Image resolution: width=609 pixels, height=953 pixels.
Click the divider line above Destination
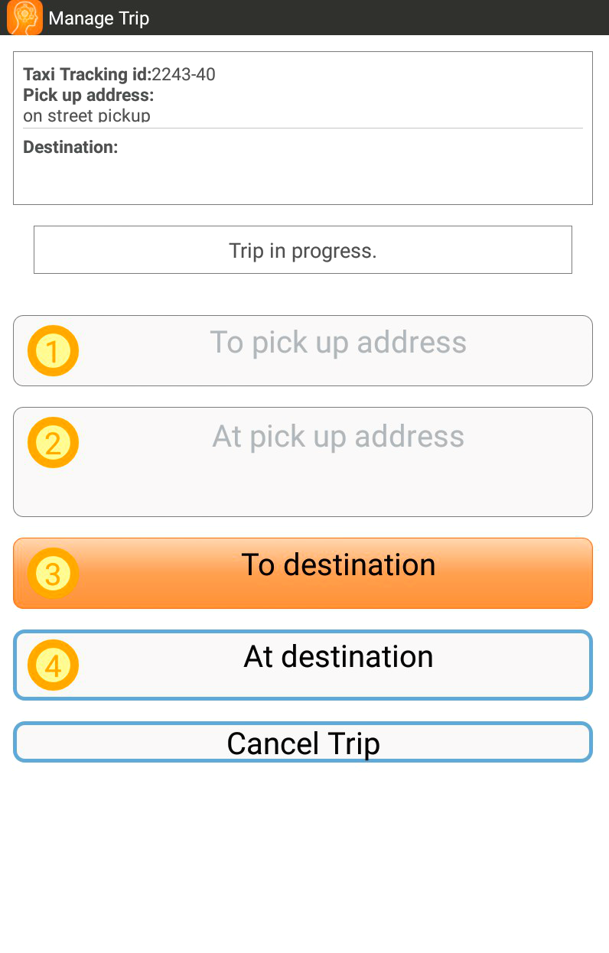pos(303,128)
